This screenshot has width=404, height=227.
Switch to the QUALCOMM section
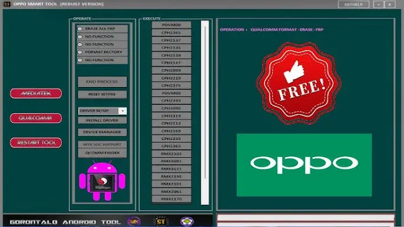point(36,118)
